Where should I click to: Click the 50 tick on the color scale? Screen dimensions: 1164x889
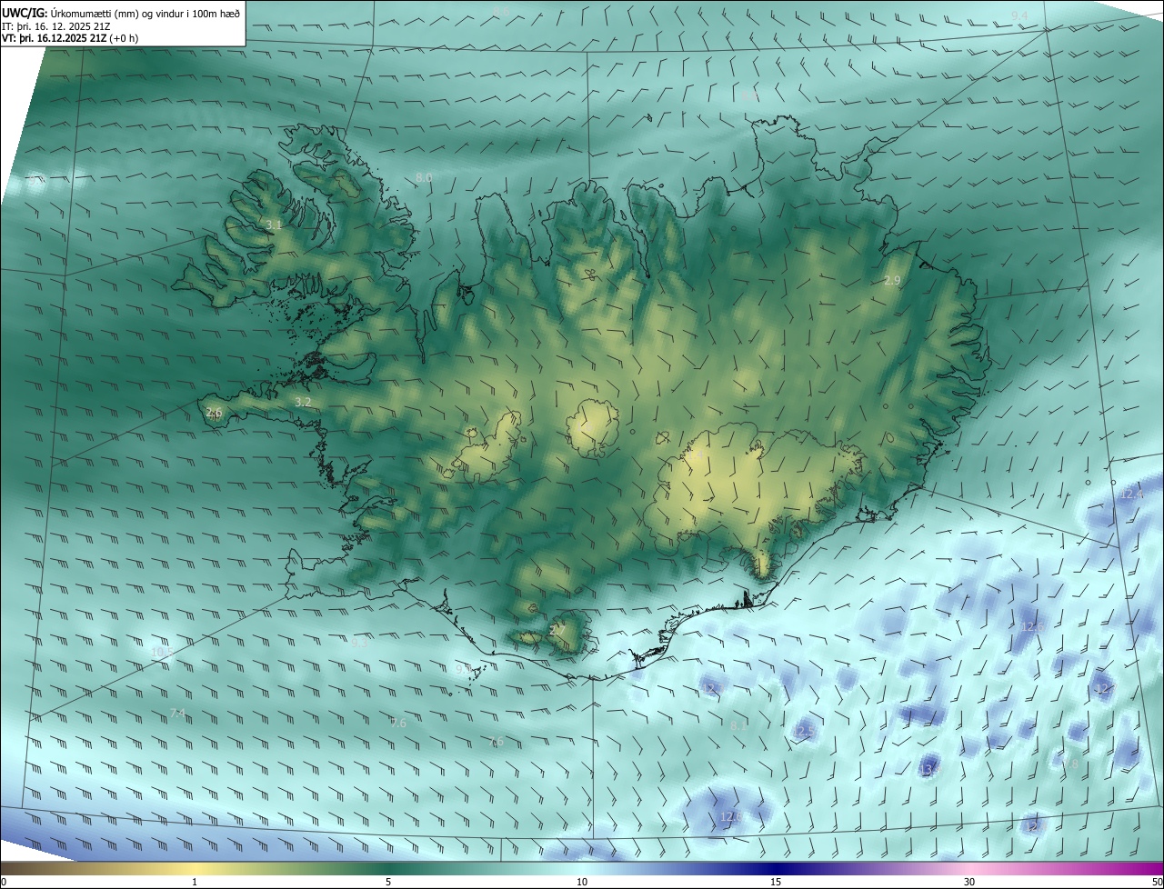(x=1157, y=882)
